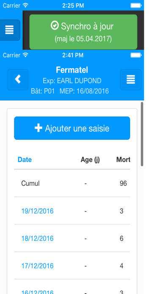Open the hamburger menu next to Fermatel
The image size is (166, 294).
[x=131, y=79]
